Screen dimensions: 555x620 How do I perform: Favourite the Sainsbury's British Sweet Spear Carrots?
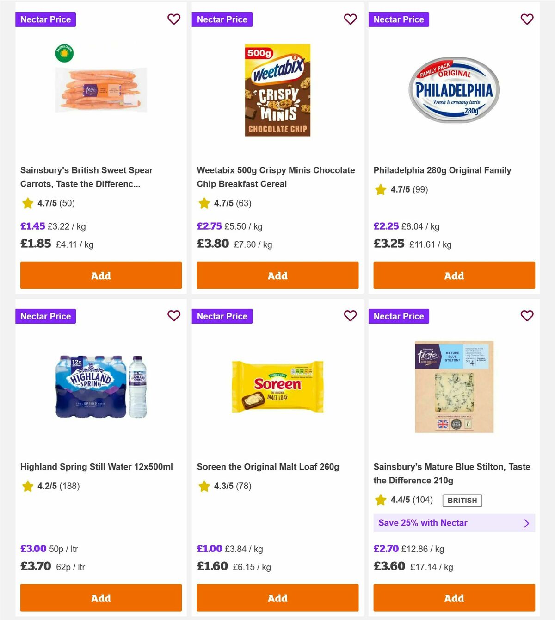point(174,19)
